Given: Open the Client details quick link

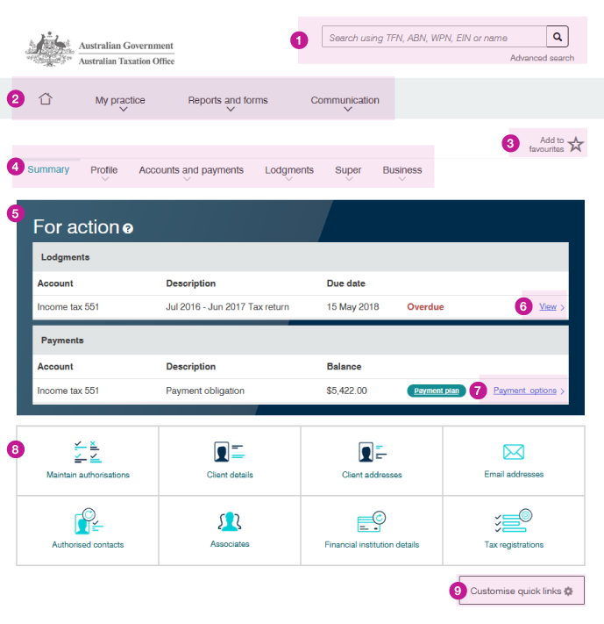Looking at the screenshot, I should pos(230,460).
